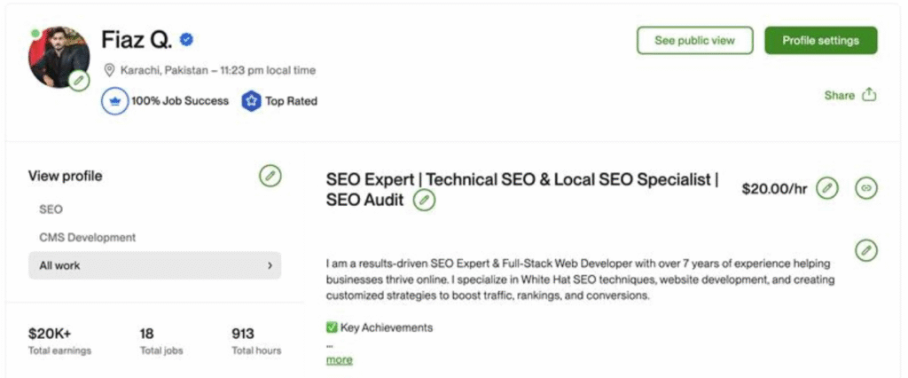Click the Job Success crown badge icon
908x378 pixels.
(x=114, y=100)
